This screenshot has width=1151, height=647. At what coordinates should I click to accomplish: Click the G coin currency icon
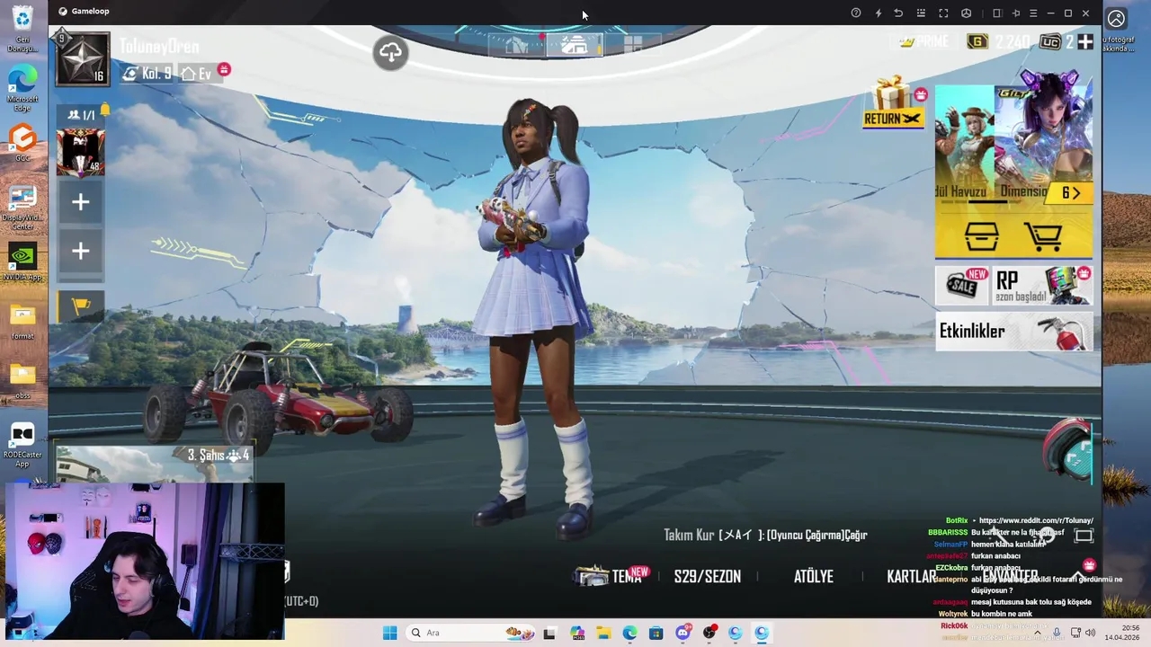point(977,41)
